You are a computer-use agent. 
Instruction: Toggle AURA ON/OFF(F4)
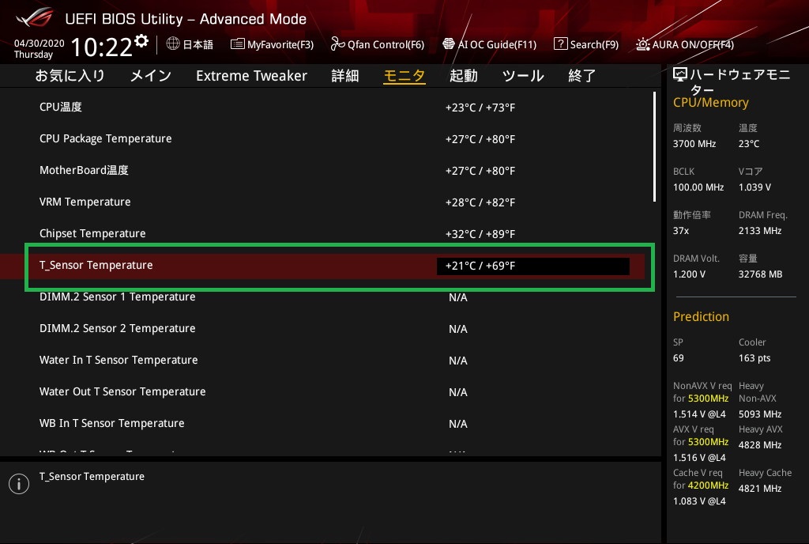tap(685, 44)
